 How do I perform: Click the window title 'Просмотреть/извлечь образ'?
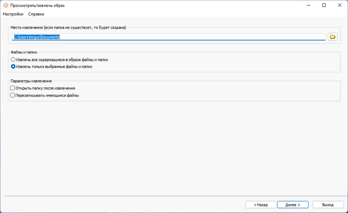point(38,6)
